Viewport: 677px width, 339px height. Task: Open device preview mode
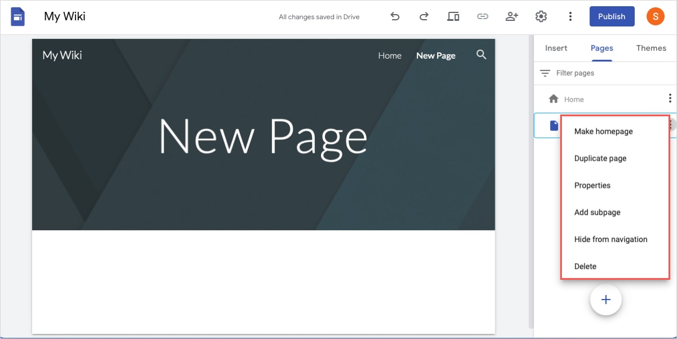coord(453,16)
